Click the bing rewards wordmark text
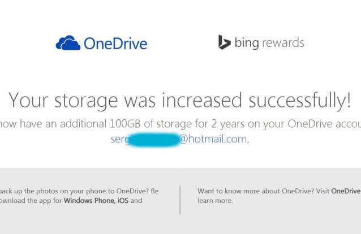The image size is (361, 234). tap(269, 42)
